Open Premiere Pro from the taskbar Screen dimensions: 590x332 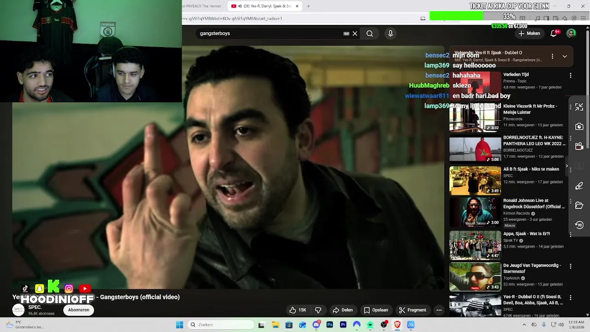343,325
